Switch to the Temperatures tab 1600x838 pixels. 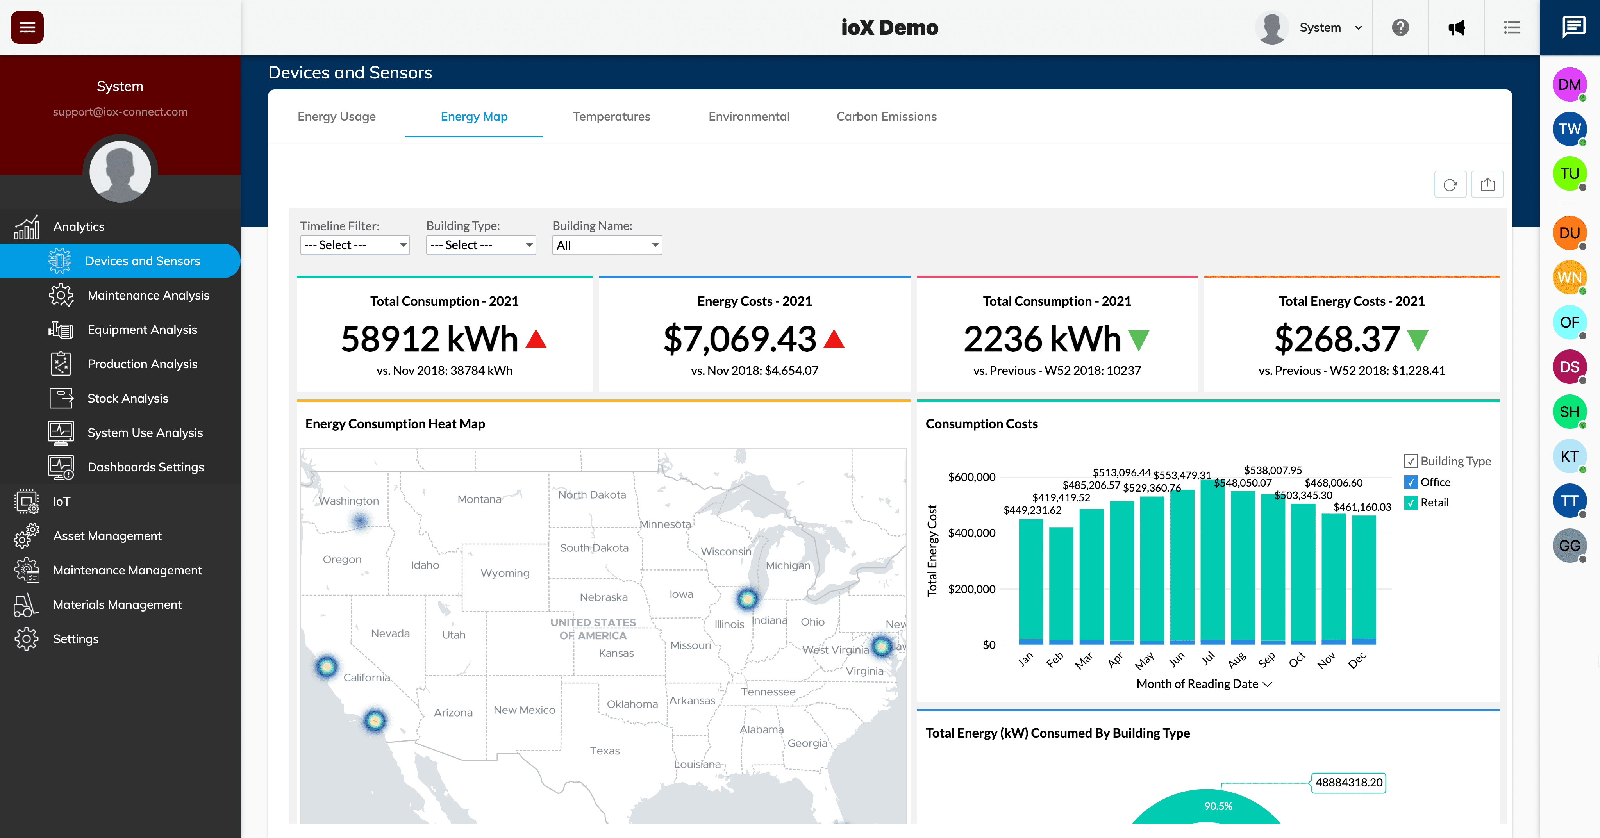pyautogui.click(x=611, y=117)
